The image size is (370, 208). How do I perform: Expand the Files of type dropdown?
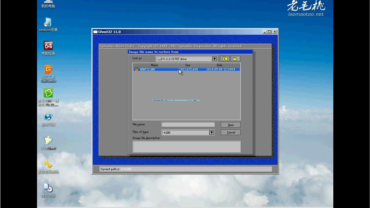[211, 132]
